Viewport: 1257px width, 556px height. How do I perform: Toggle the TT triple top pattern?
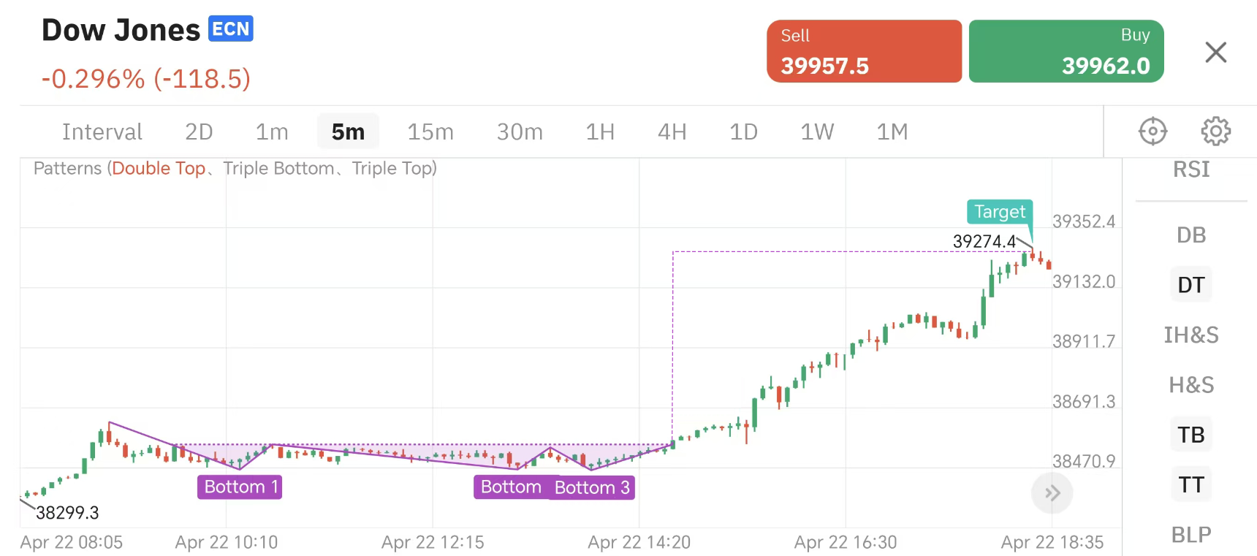tap(1190, 484)
